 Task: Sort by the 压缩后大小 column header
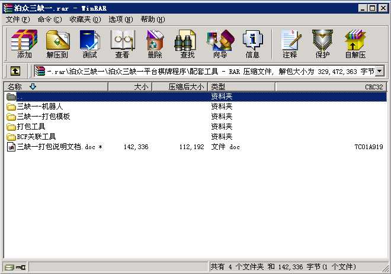point(180,86)
